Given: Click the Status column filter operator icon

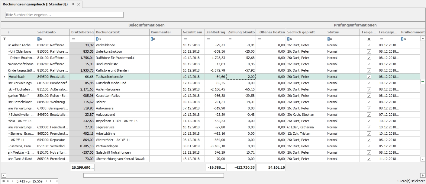Looking at the screenshot, I should pos(329,39).
